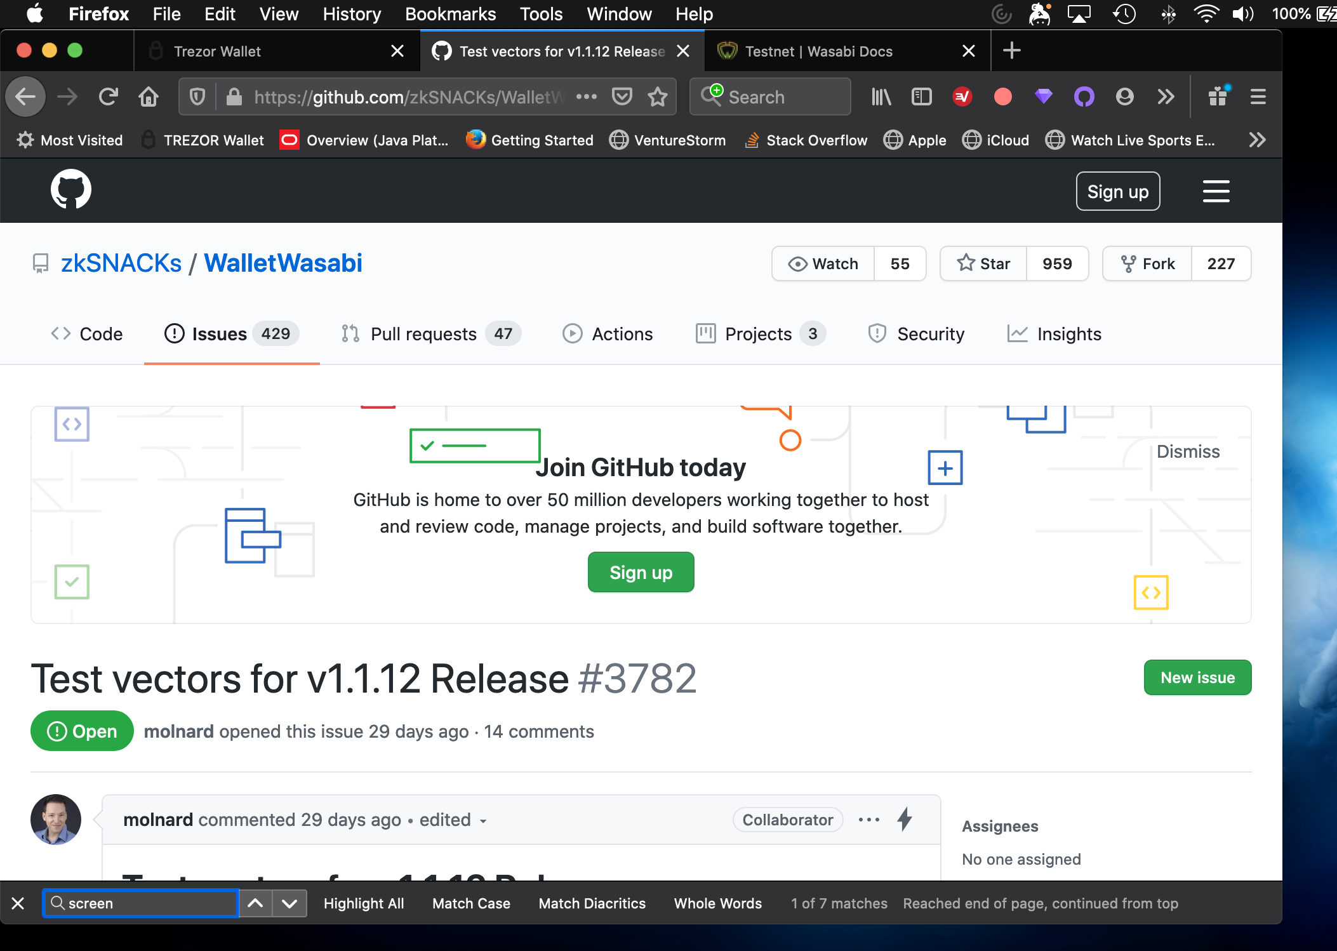Image resolution: width=1337 pixels, height=951 pixels.
Task: Open GitHub hamburger navigation menu
Action: point(1216,191)
